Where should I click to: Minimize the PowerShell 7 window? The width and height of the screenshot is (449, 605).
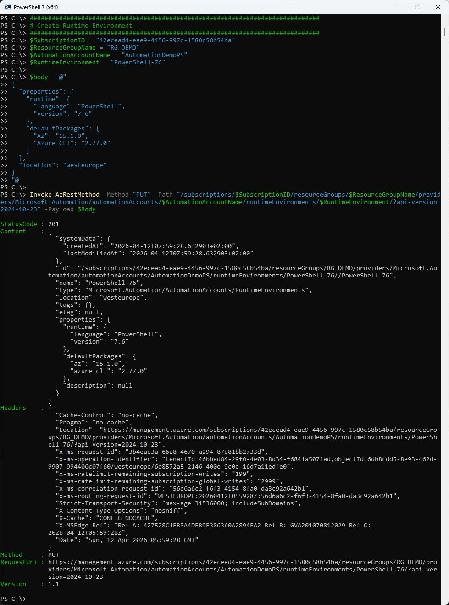tap(396, 7)
